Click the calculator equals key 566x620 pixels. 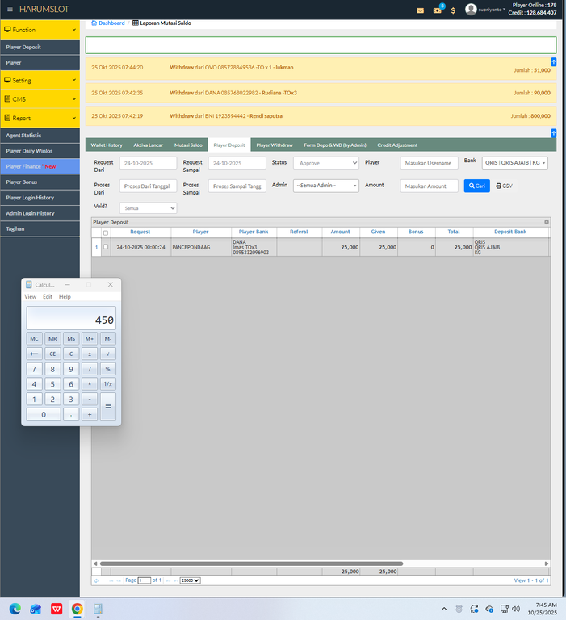tap(108, 407)
